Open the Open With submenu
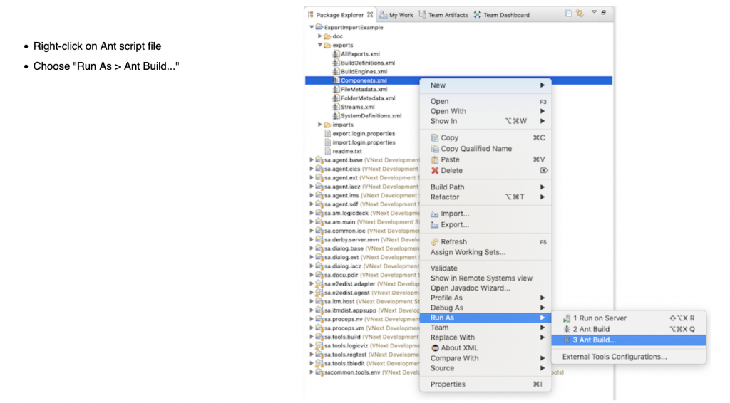This screenshot has height=403, width=730. point(485,111)
